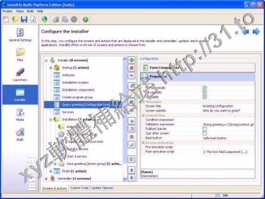Collapse the Installer (8 screens) node
Screen dimensions: 265x199
click(46, 60)
